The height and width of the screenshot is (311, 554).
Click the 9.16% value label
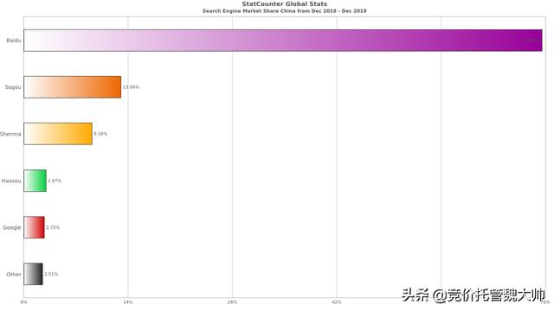click(x=100, y=134)
